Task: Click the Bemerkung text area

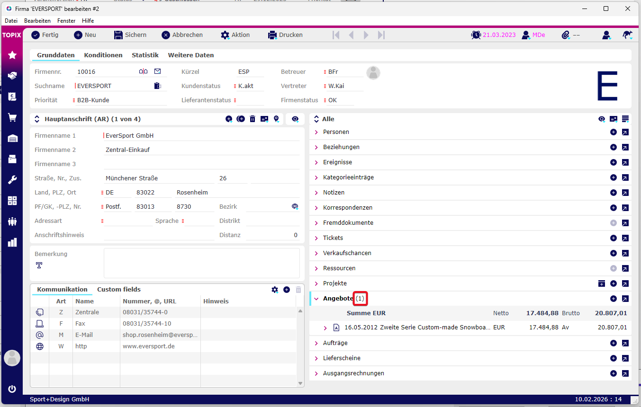Action: pyautogui.click(x=202, y=263)
